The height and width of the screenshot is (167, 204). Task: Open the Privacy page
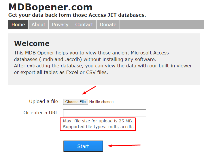point(60,24)
